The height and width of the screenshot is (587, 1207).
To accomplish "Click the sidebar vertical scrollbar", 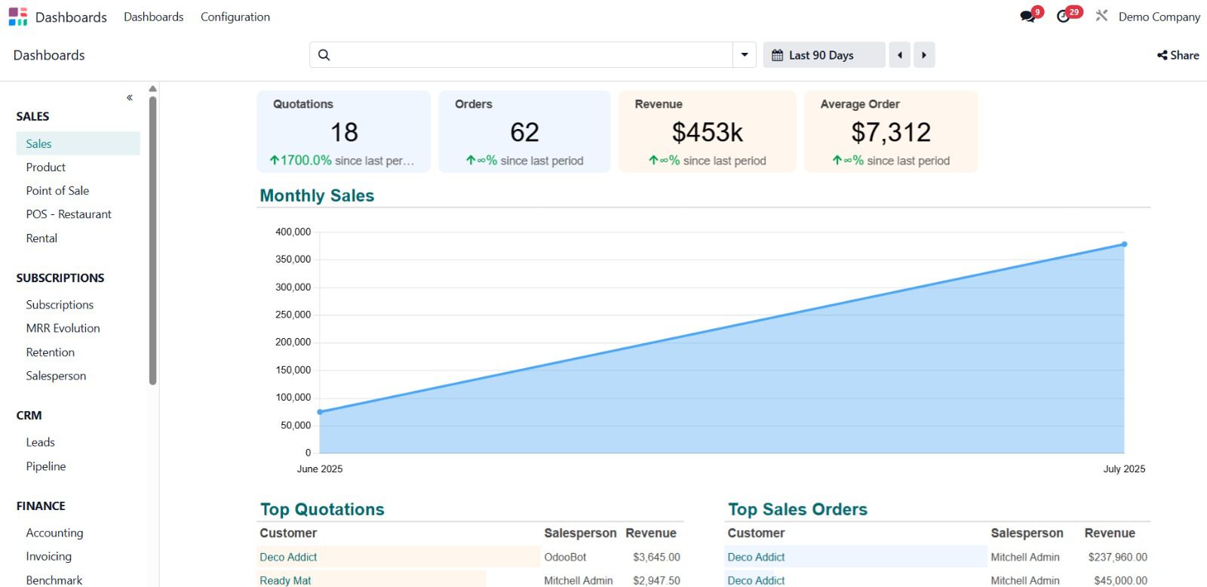I will tap(153, 241).
